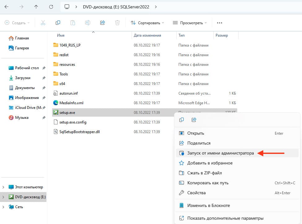Click the Edge icon of MediaInfo.xml

[x=56, y=103]
